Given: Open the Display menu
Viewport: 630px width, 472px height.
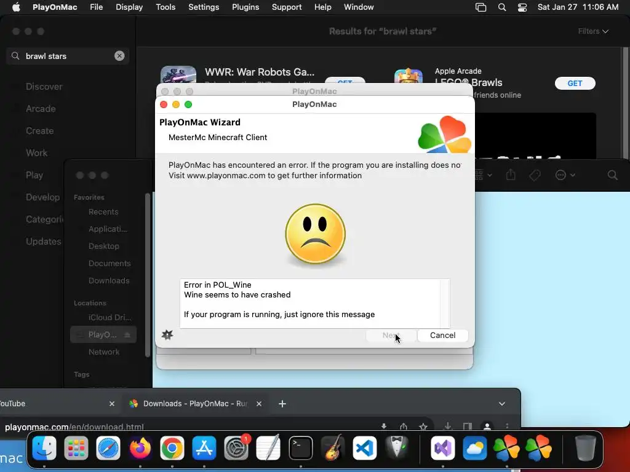Looking at the screenshot, I should 129,7.
